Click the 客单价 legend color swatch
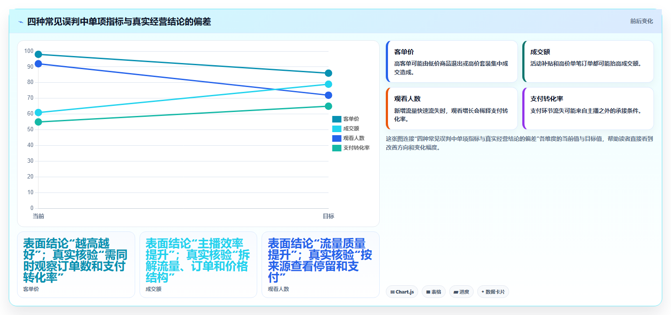671x315 pixels. point(336,119)
